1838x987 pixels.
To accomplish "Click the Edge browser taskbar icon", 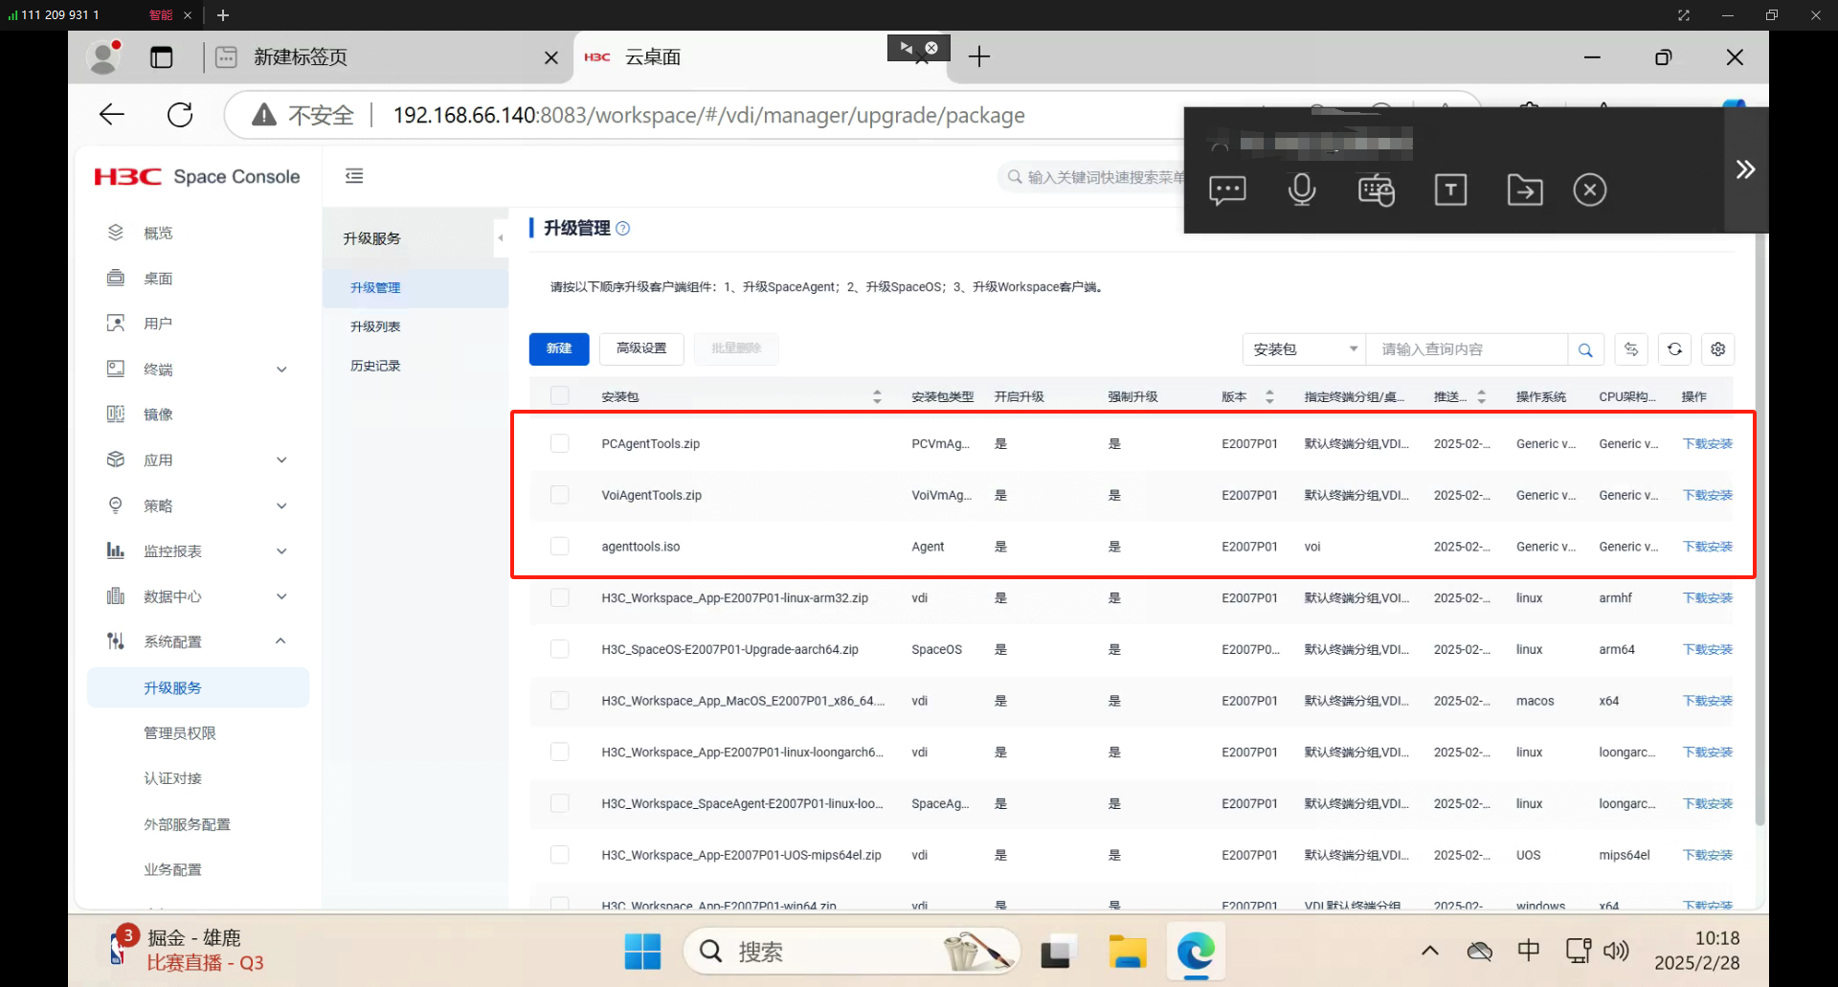I will pos(1196,952).
